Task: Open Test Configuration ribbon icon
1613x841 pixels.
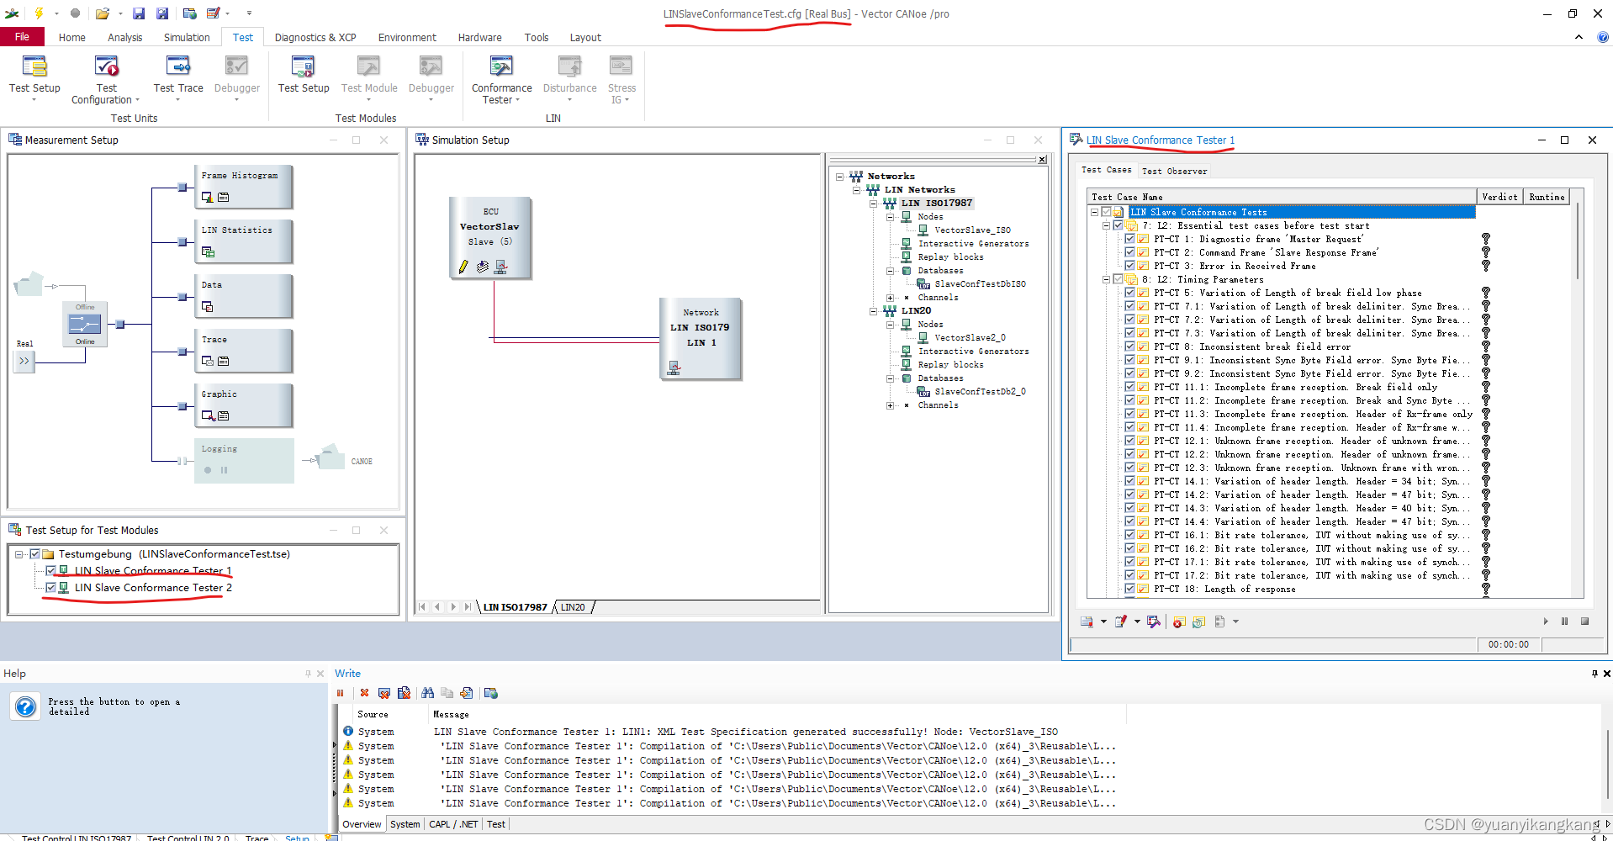Action: 106,80
